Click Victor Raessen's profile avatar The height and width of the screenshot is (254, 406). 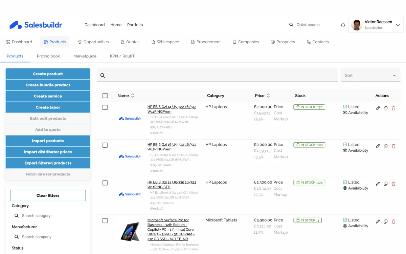click(357, 25)
